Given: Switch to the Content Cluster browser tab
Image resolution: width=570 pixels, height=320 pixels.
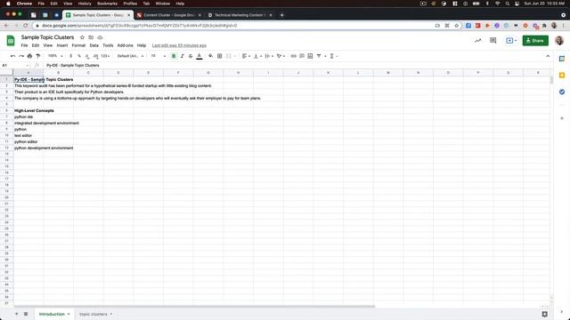Looking at the screenshot, I should pos(169,15).
